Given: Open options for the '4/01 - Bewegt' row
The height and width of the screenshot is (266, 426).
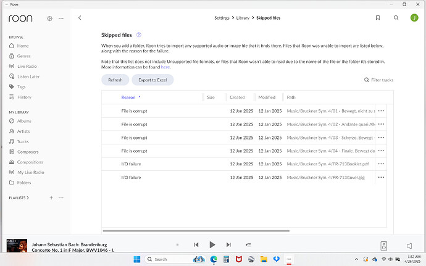Looking at the screenshot, I should (x=381, y=111).
